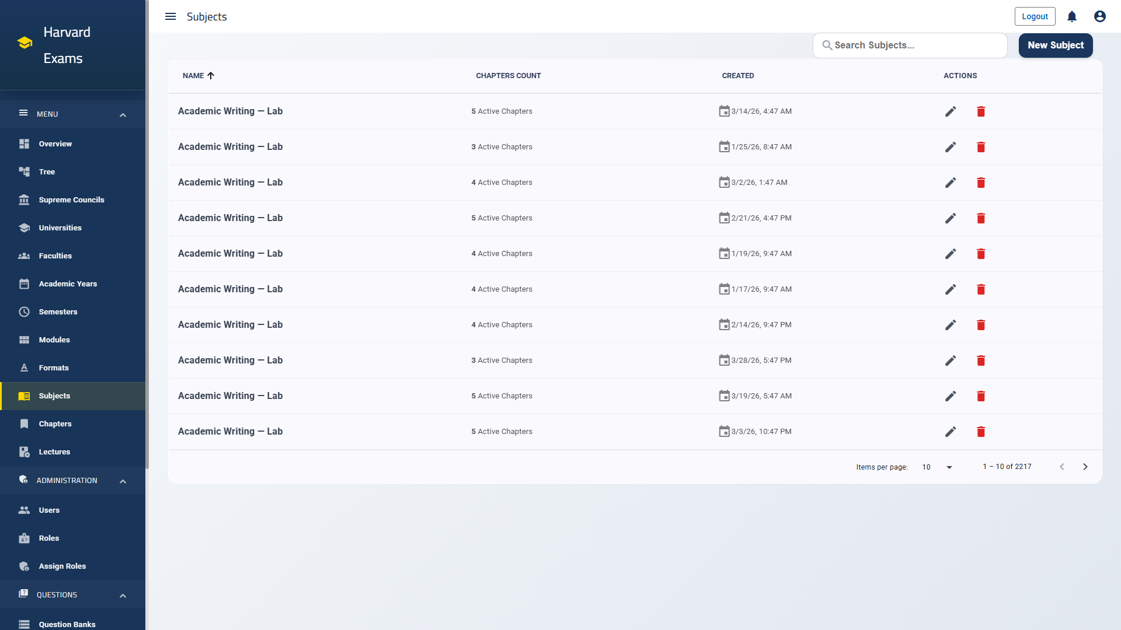This screenshot has height=630, width=1121.
Task: Open the hamburger menu to collapse sidebar
Action: point(170,16)
